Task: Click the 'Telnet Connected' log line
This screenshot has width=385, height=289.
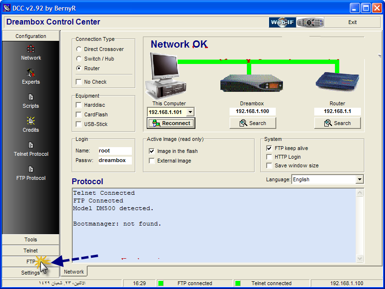Action: [x=104, y=193]
